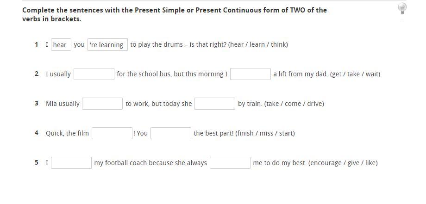Click the lightbulb hint icon
Screen dimensions: 426x204
pyautogui.click(x=402, y=8)
